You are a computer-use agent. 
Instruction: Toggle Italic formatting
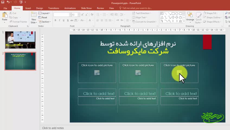59,20
